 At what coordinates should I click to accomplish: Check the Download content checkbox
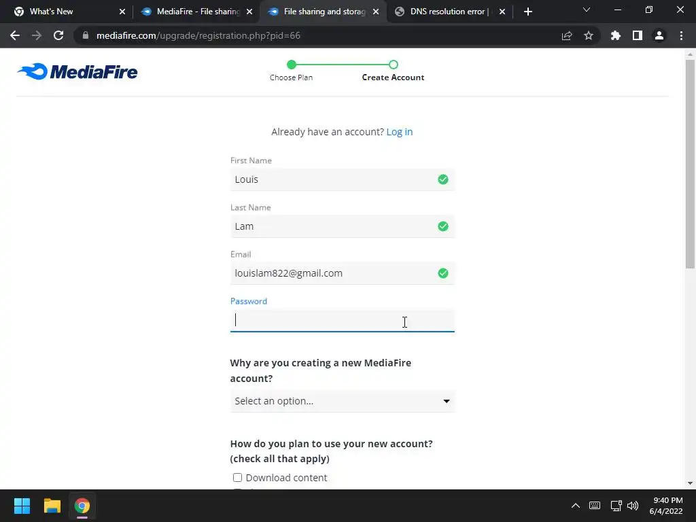click(237, 478)
